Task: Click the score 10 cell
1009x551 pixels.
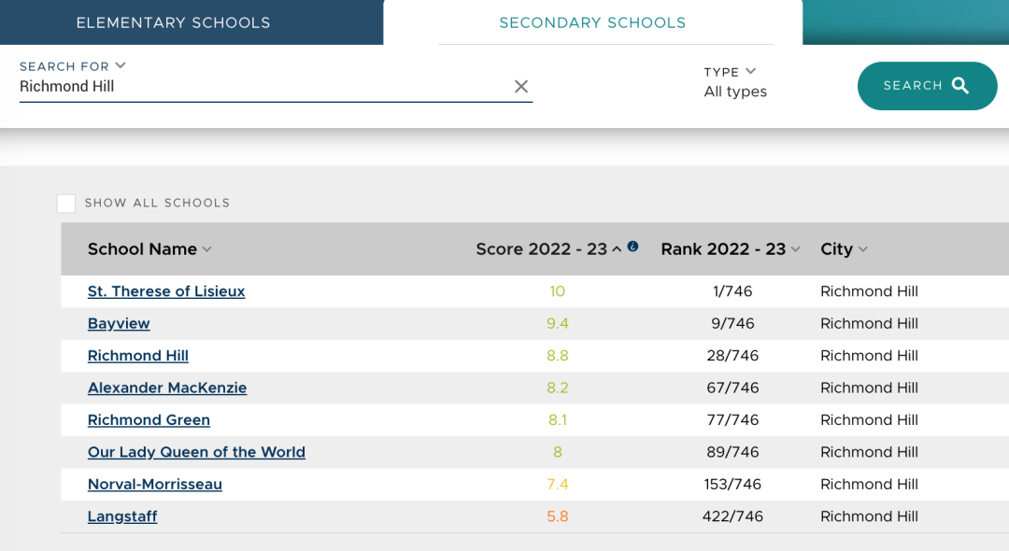Action: 557,291
